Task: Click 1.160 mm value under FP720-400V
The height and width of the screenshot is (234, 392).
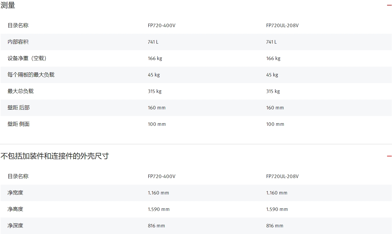Action: [159, 193]
